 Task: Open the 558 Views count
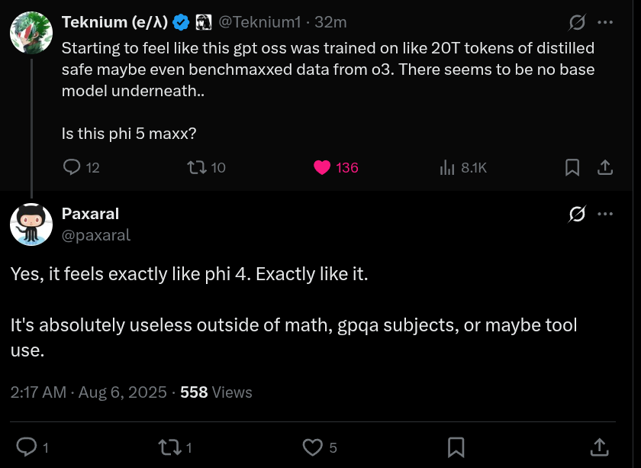(216, 392)
